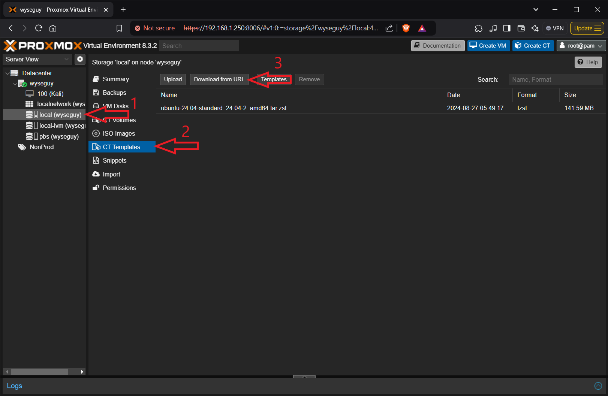This screenshot has width=608, height=396.
Task: Select the wyseguy node in tree
Action: pos(41,84)
